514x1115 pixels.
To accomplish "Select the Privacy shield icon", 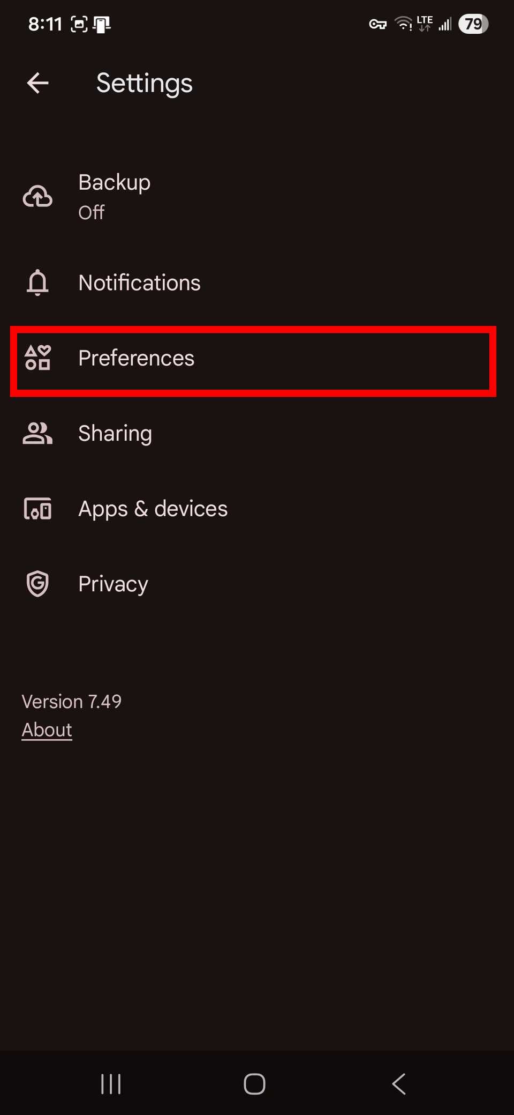I will 37,584.
